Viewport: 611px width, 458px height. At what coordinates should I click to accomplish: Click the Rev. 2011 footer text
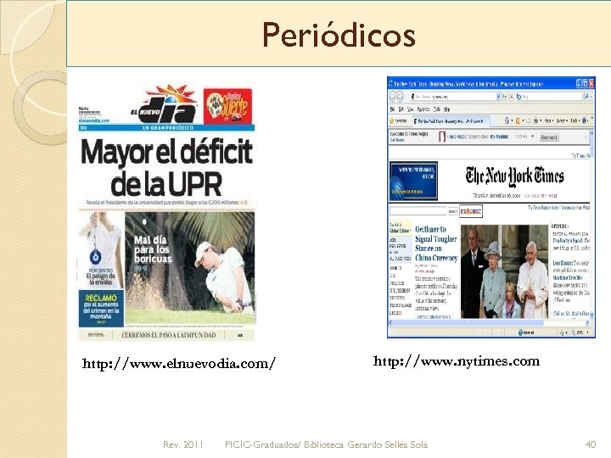182,444
